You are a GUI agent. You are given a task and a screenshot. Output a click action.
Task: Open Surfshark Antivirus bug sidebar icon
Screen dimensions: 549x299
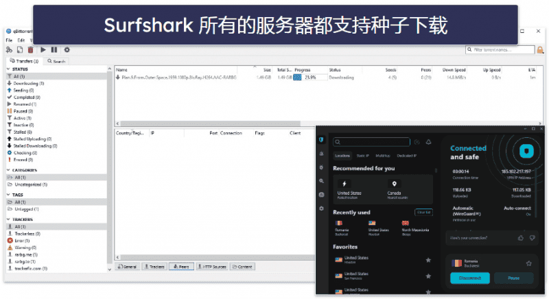click(321, 167)
